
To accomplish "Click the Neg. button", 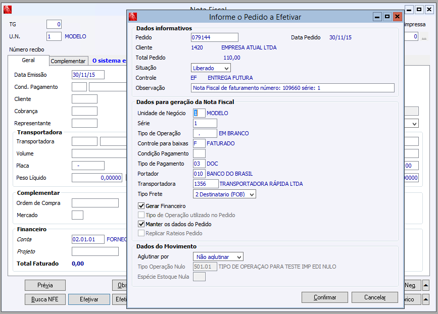I will coord(412,285).
